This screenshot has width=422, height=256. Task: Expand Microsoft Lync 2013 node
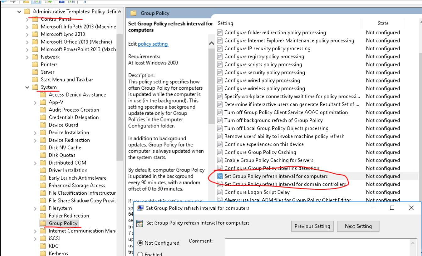[28, 34]
